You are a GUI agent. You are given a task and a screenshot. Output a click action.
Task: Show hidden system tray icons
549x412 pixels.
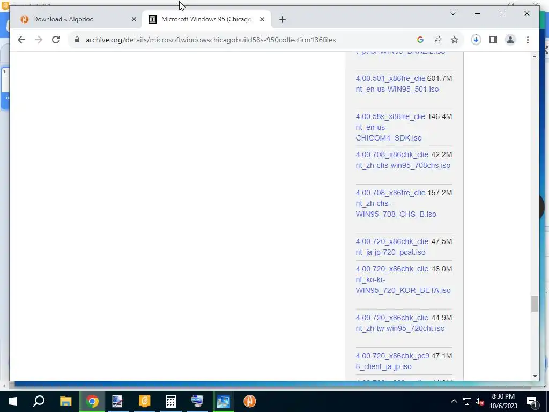click(x=454, y=401)
